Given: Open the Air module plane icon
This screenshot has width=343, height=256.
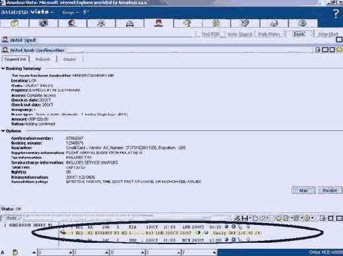Looking at the screenshot, I should 100,23.
